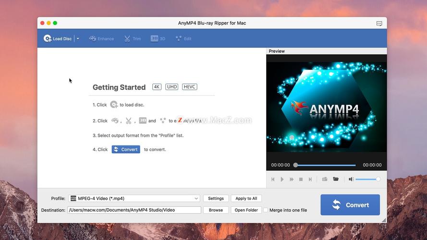This screenshot has width=427, height=240.
Task: Open the snapshot folder icon
Action: coord(336,179)
